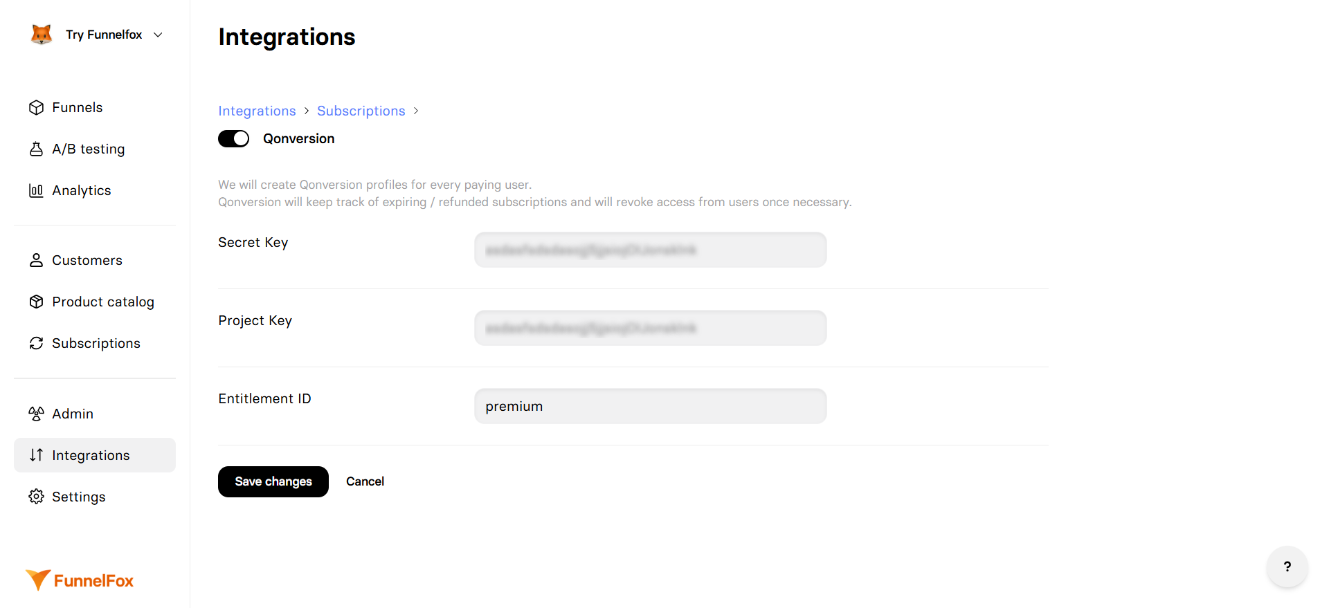This screenshot has height=608, width=1329.
Task: Click the Integrations sort-arrows sidebar icon
Action: point(36,455)
